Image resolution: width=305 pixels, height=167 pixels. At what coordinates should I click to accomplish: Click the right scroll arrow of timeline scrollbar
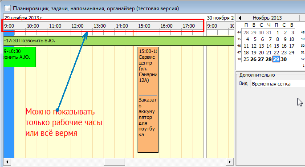pos(230,162)
